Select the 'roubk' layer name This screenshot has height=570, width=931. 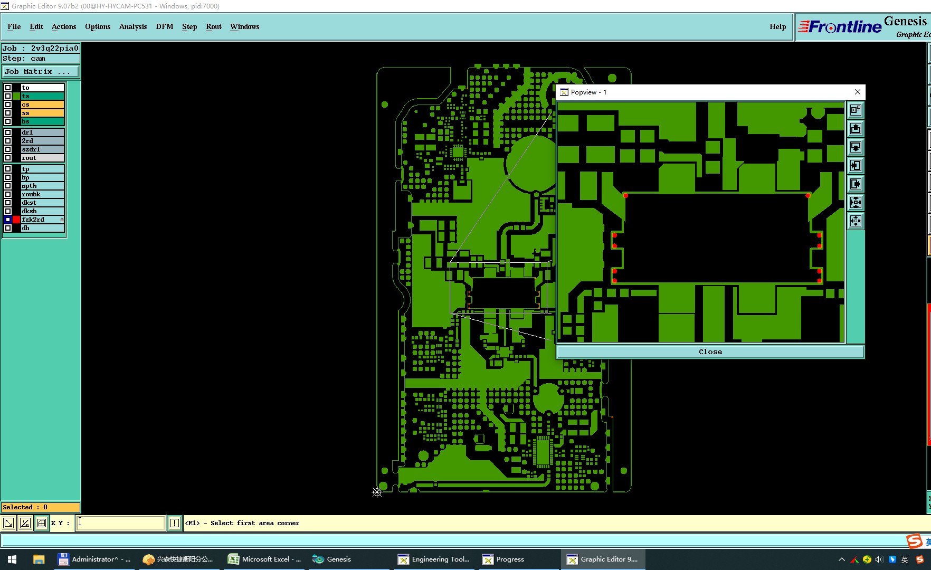tap(43, 194)
